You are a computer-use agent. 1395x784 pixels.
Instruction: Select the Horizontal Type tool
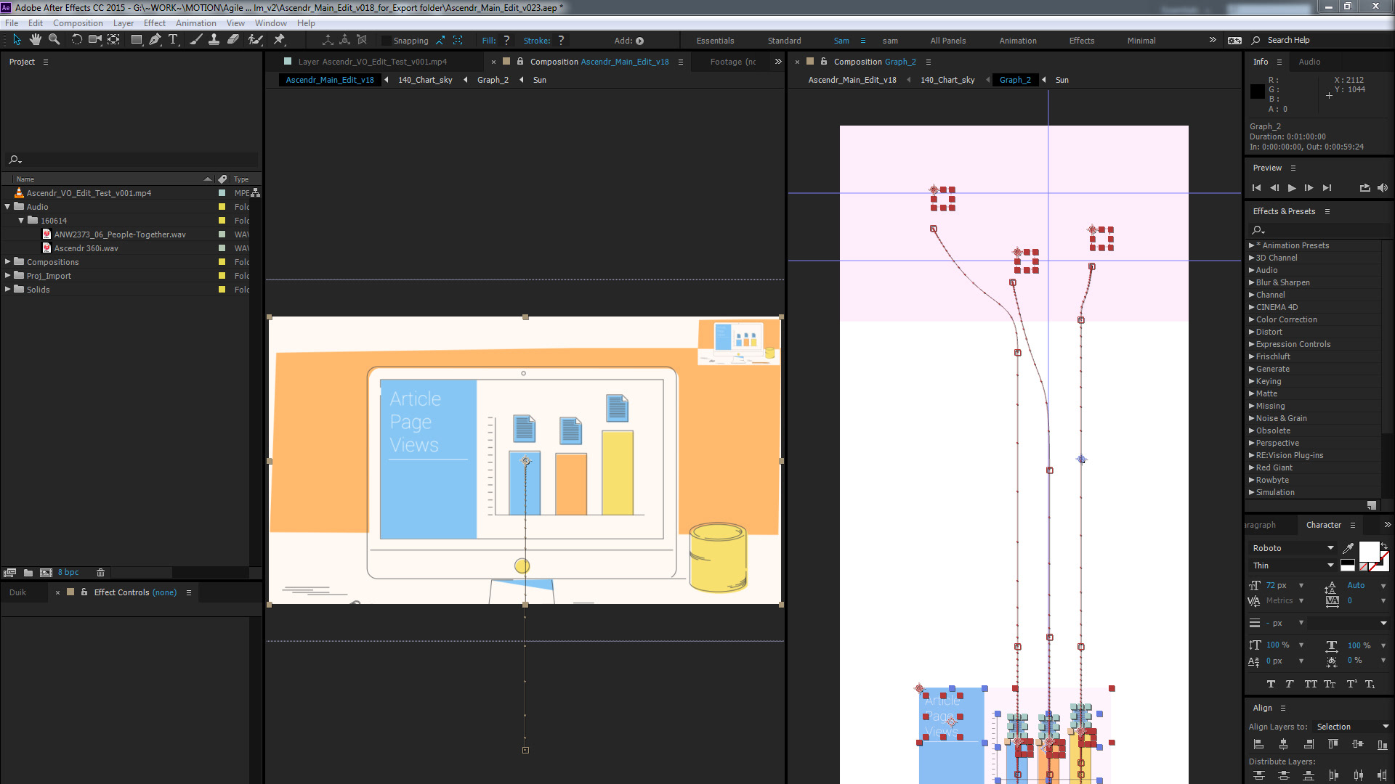(x=173, y=40)
